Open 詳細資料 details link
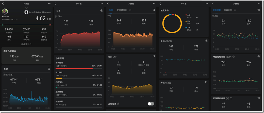 click(x=26, y=44)
